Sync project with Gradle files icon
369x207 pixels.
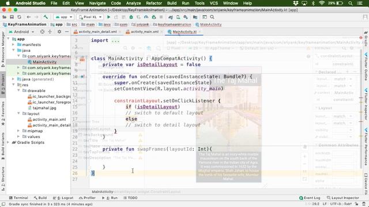click(171, 17)
